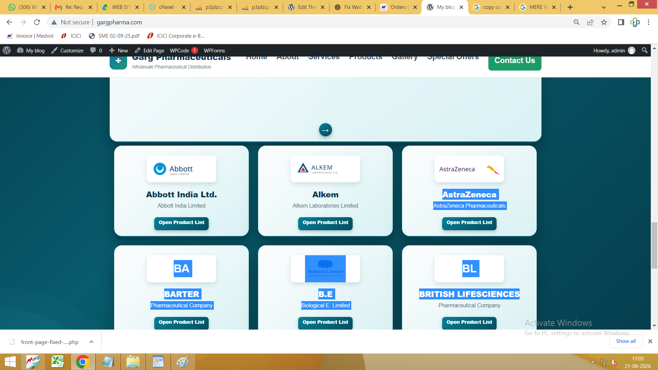Click Edit Page in admin bar
Viewport: 658px width, 370px height.
click(149, 50)
